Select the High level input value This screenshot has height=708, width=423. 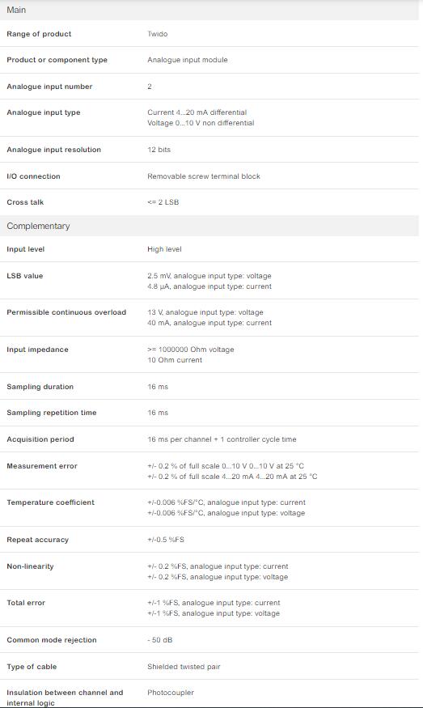pyautogui.click(x=164, y=249)
